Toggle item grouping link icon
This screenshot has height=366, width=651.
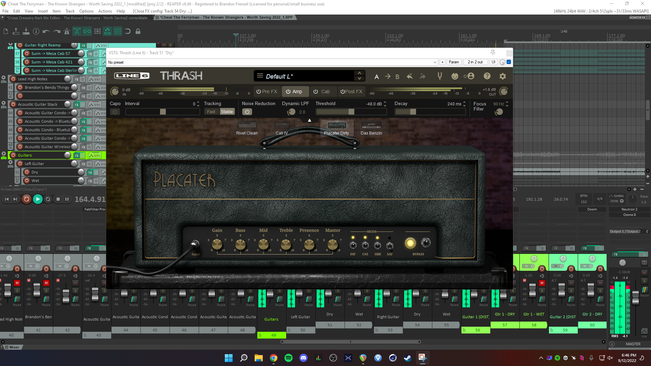click(x=87, y=31)
